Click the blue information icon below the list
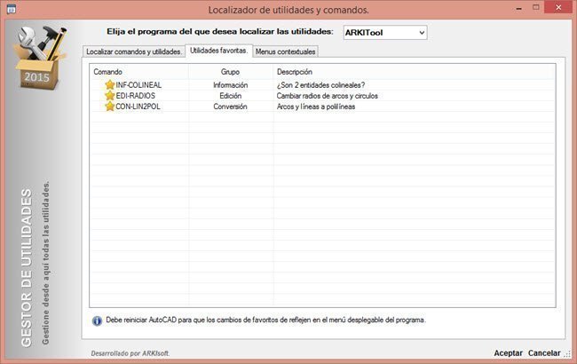Viewport: 577px width, 364px height. pos(97,320)
